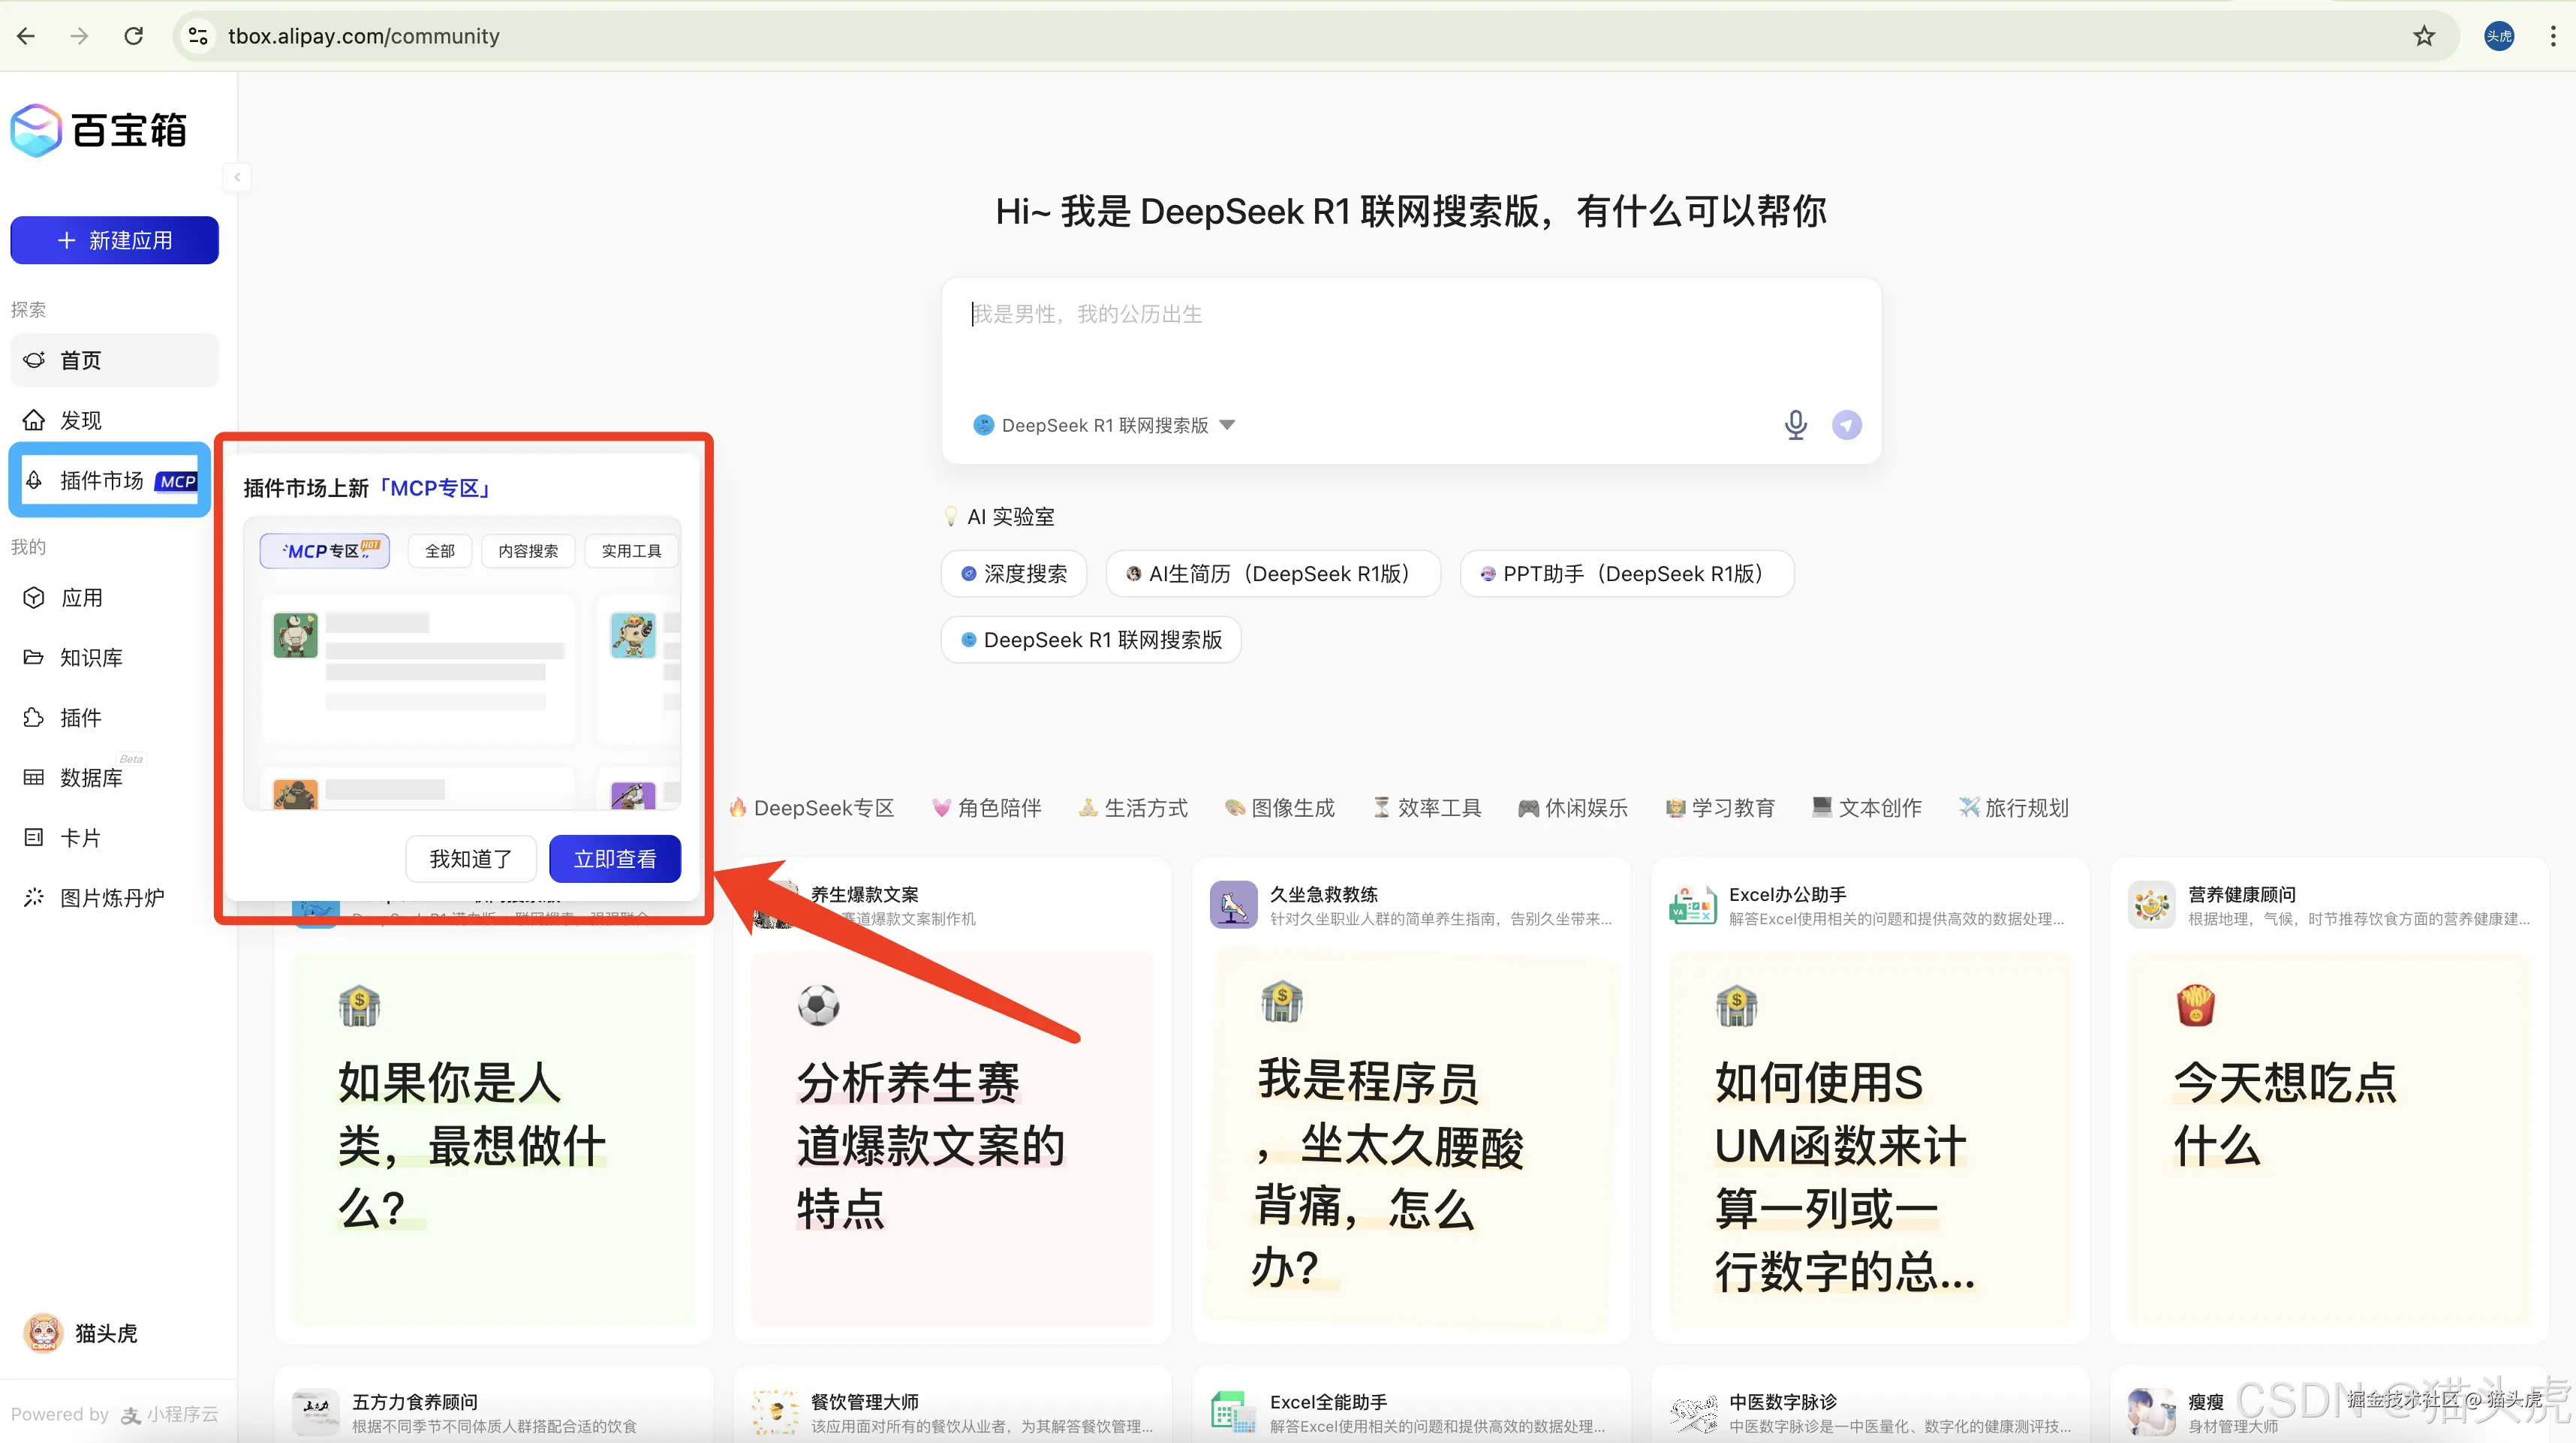
Task: Activate the microphone voice input icon
Action: click(1795, 424)
